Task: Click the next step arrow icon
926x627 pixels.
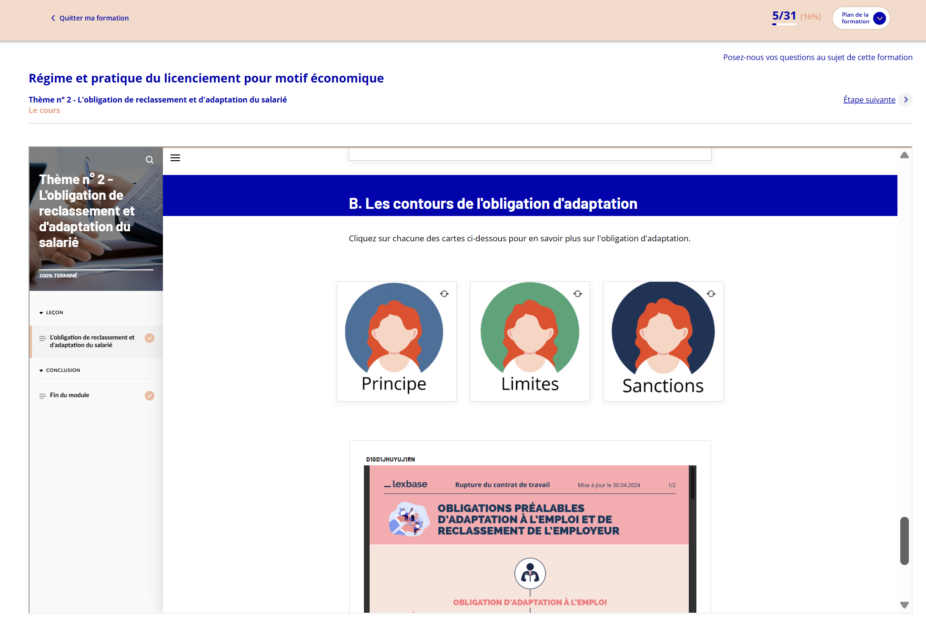Action: pyautogui.click(x=906, y=100)
